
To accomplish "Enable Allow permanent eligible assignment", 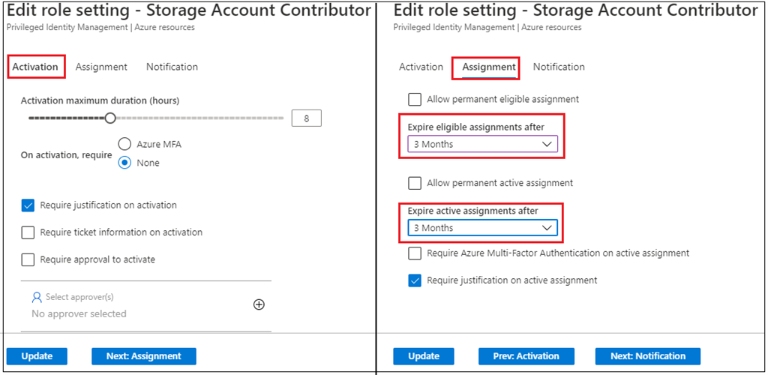I will (415, 100).
